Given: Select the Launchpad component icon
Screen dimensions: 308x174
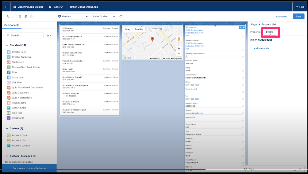Looking at the screenshot, I should (x=9, y=77).
